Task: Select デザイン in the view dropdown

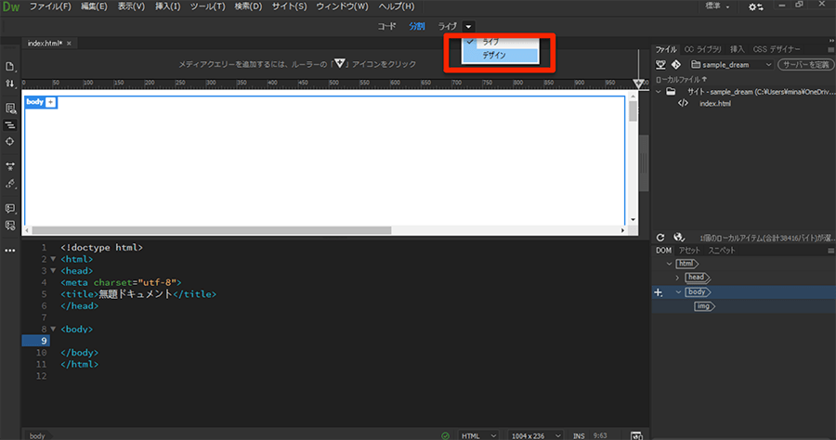Action: pos(500,56)
